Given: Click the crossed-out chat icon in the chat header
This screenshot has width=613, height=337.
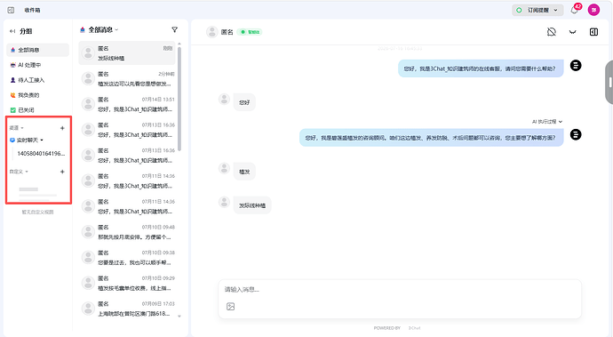Looking at the screenshot, I should [551, 32].
